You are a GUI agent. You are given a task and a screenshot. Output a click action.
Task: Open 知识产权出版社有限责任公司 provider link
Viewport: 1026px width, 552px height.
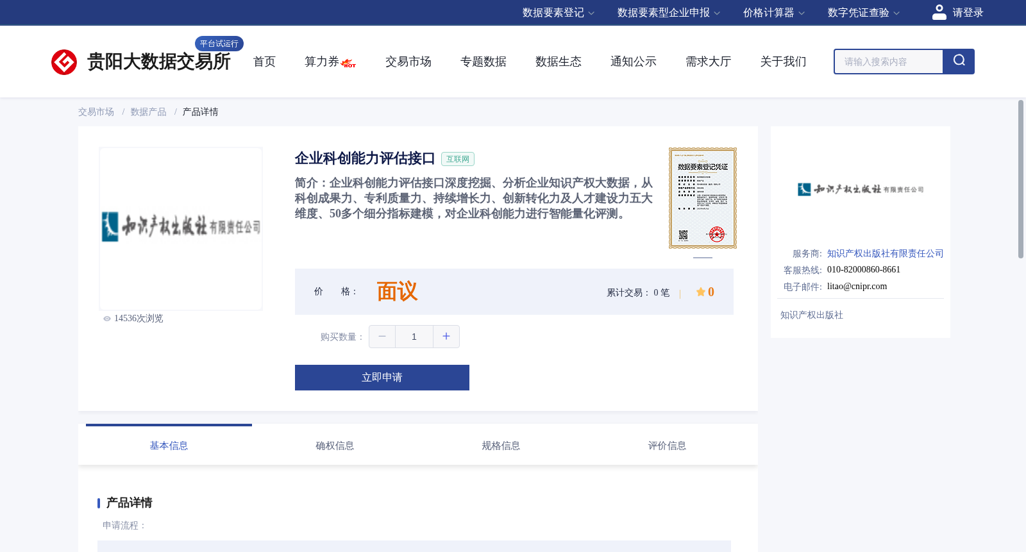pyautogui.click(x=886, y=254)
